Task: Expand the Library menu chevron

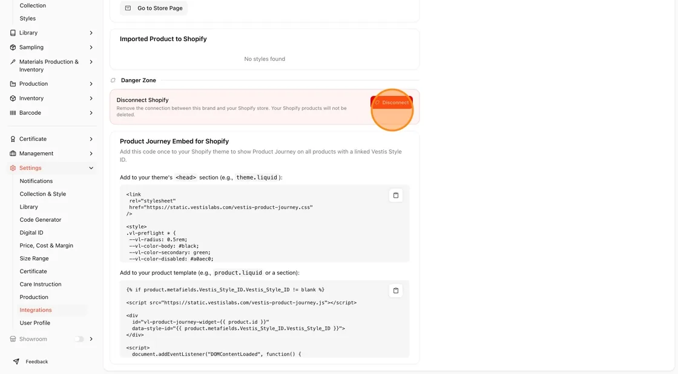Action: coord(91,33)
